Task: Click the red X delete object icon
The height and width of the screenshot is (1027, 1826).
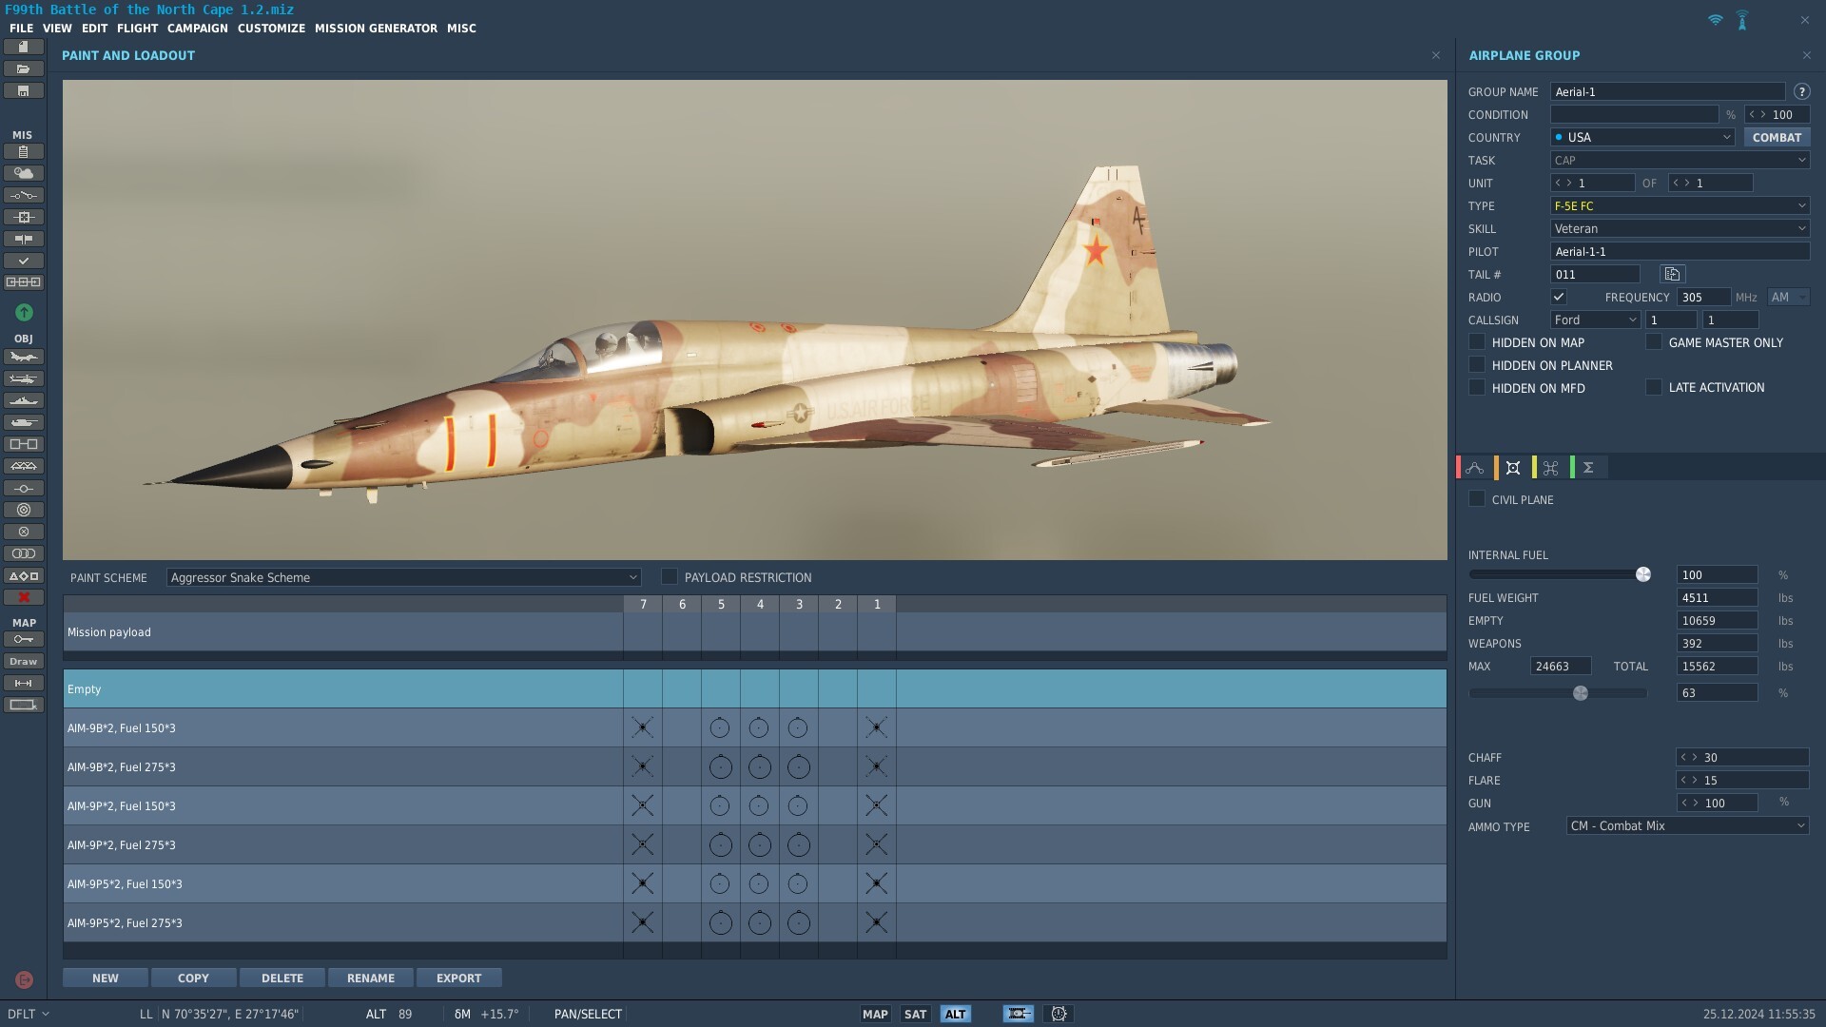Action: (24, 597)
